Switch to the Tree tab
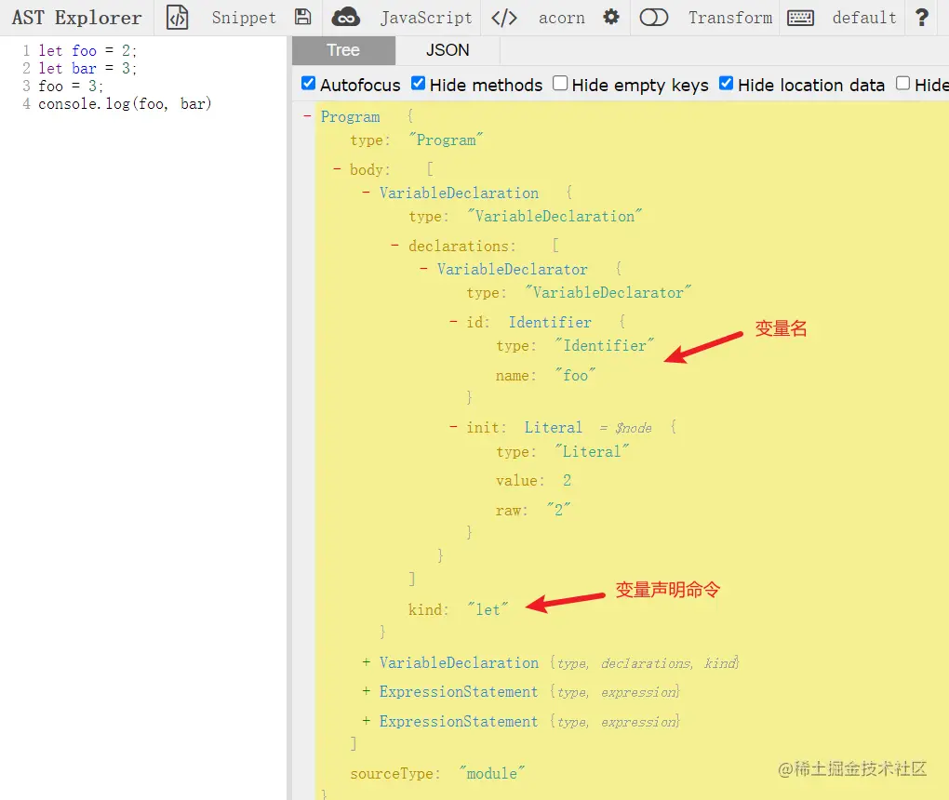Image resolution: width=949 pixels, height=800 pixels. click(343, 50)
